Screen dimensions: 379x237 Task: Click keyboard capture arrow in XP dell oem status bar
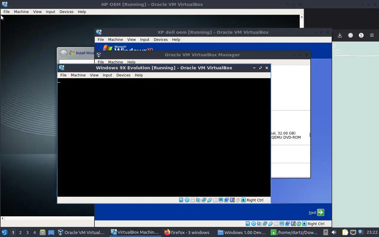tap(304, 224)
